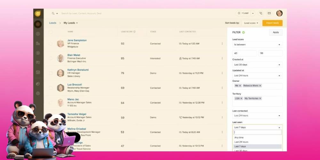The width and height of the screenshot is (320, 160).
Task: Choose 'Last 24 hours' in Last seen list
Action: (x=257, y=142)
